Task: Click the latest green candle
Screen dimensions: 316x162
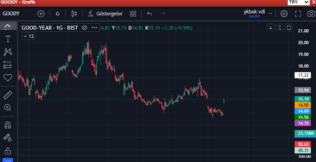Action: coord(224,101)
